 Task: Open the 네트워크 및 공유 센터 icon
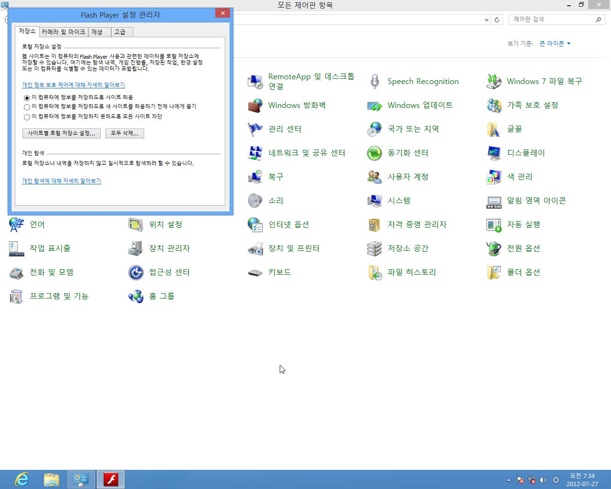(x=255, y=153)
